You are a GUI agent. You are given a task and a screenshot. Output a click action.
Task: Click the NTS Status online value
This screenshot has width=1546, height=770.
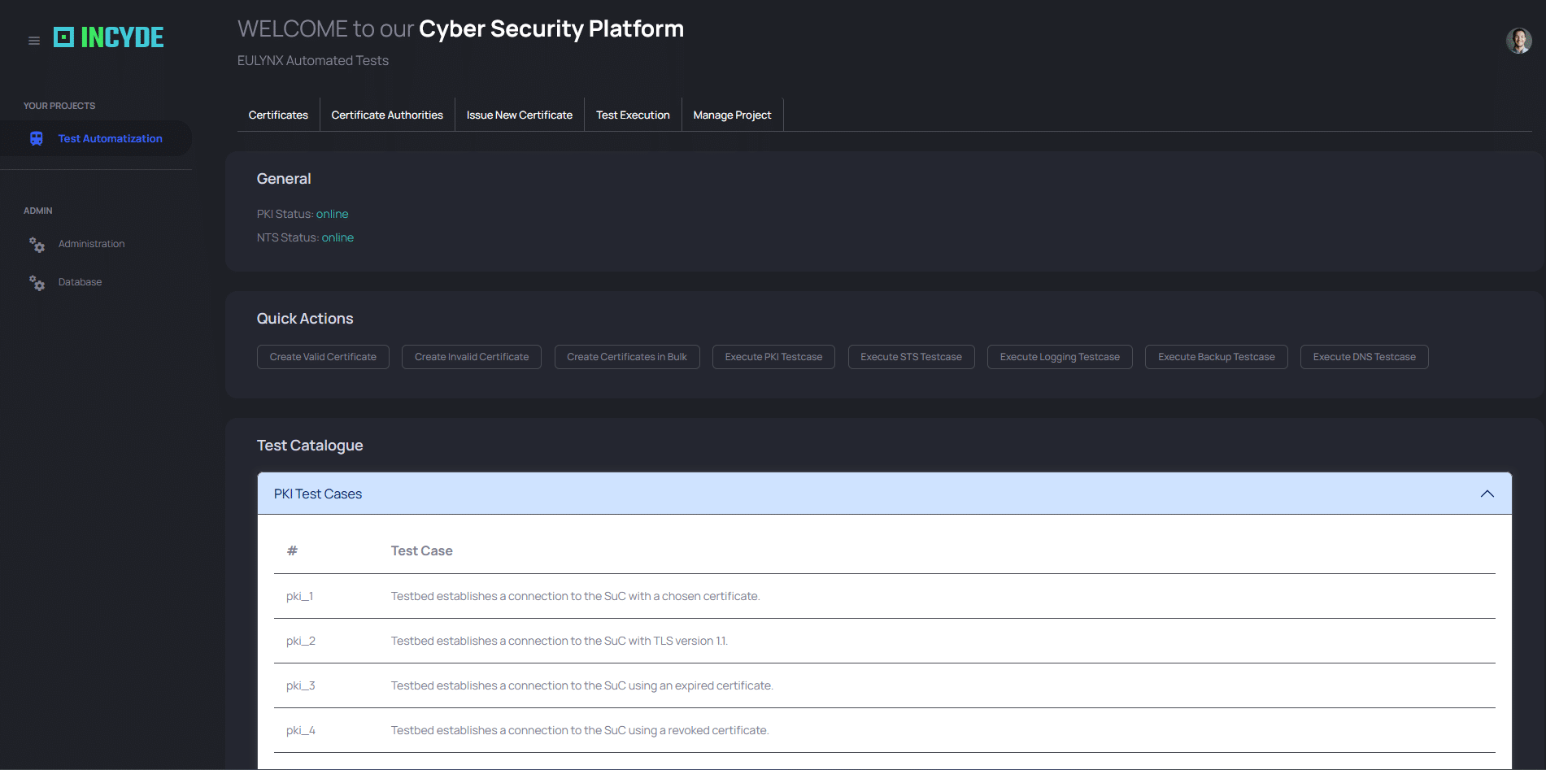338,237
